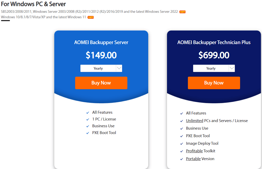Click All Features text in Technician Plus
The image size is (262, 169).
pos(196,113)
